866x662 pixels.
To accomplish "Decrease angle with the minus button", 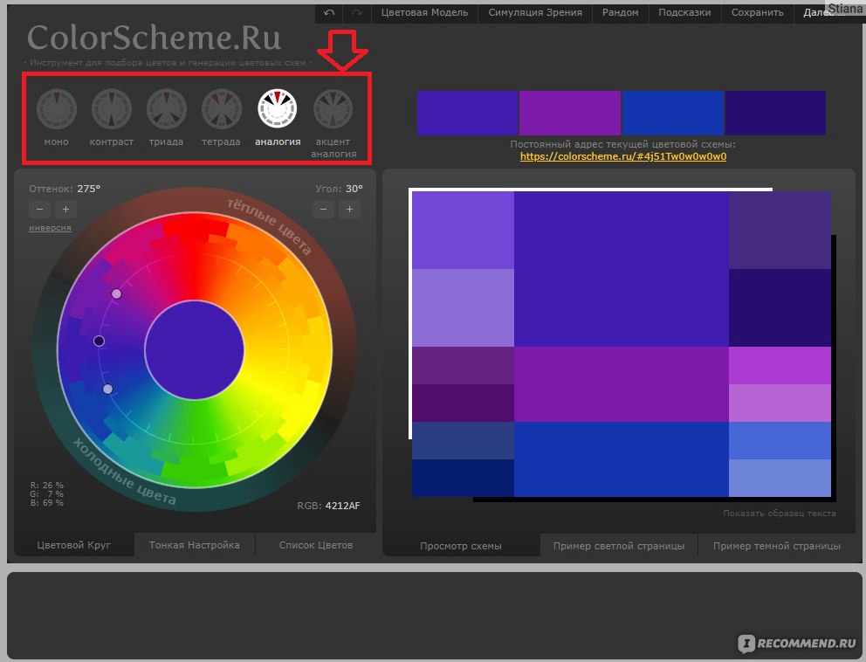I will [x=324, y=210].
